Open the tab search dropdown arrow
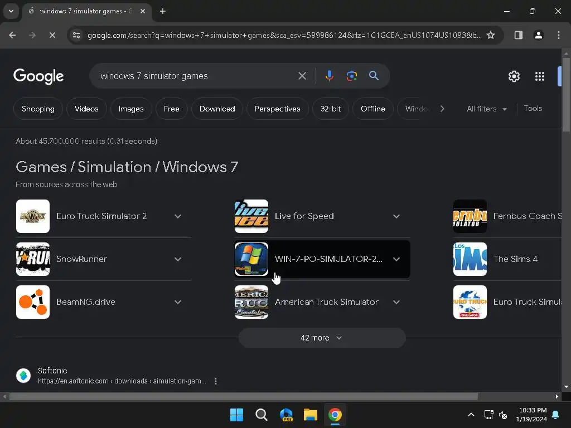 tap(11, 11)
